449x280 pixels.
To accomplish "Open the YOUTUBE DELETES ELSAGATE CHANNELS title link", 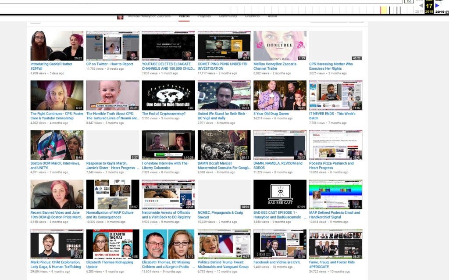I will click(x=168, y=66).
